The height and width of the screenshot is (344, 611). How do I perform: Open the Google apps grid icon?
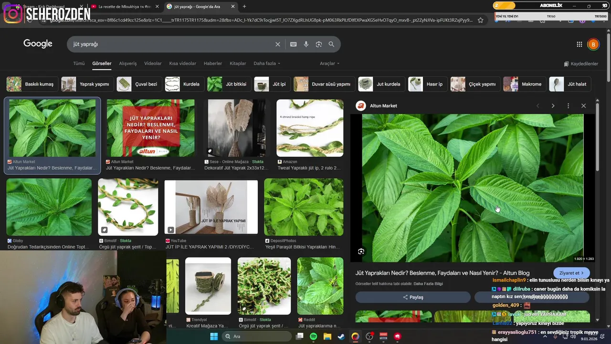(579, 44)
